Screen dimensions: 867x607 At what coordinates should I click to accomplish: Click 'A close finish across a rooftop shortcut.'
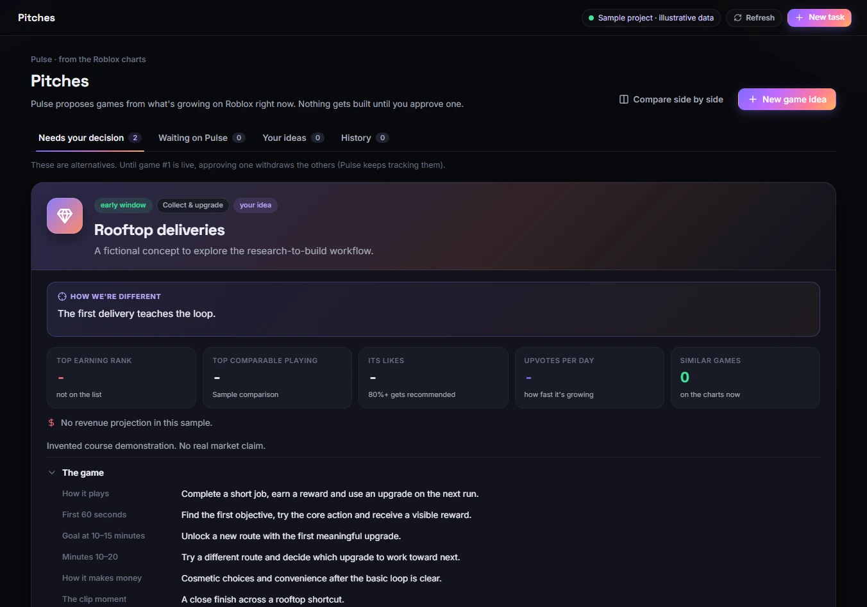click(263, 599)
